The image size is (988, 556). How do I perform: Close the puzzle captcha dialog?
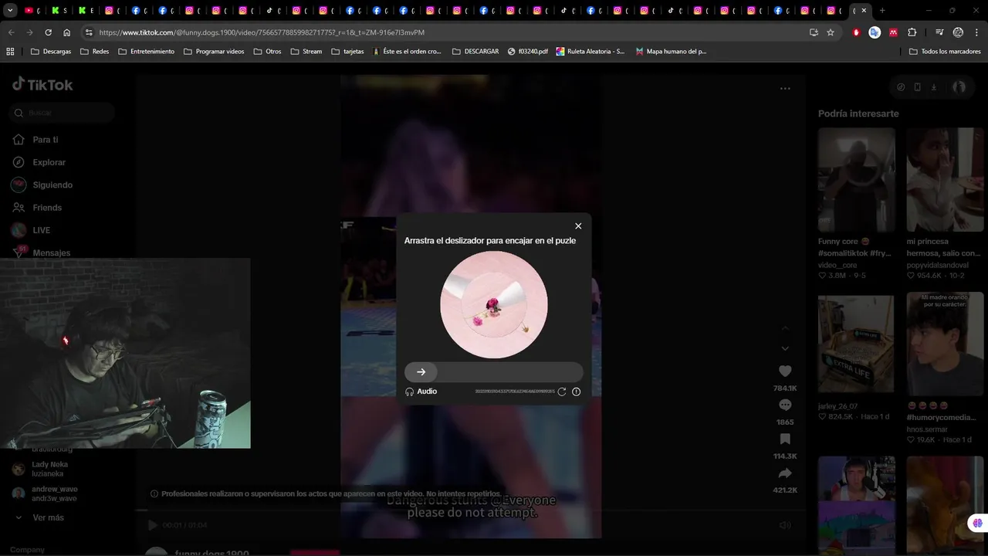[x=578, y=226]
